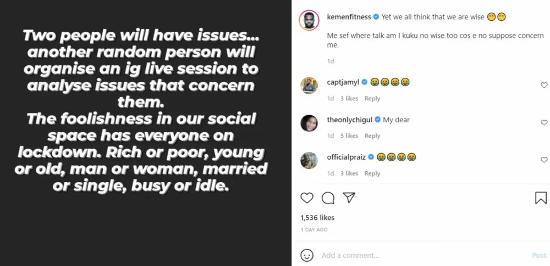Image resolution: width=550 pixels, height=266 pixels.
Task: Open comments via speech bubble icon
Action: pyautogui.click(x=328, y=197)
